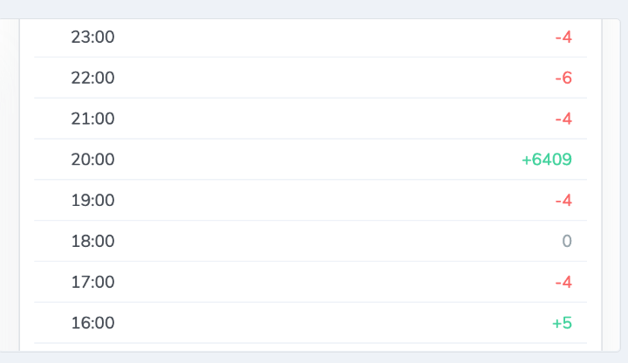Screen dimensions: 628x363
Task: Click the -4 value at 23:00
Action: (x=563, y=38)
